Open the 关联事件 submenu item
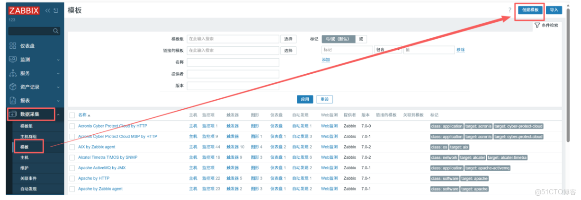 click(x=28, y=178)
